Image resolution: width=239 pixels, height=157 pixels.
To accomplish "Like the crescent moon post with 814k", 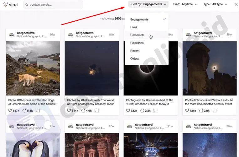I will [x=69, y=111].
